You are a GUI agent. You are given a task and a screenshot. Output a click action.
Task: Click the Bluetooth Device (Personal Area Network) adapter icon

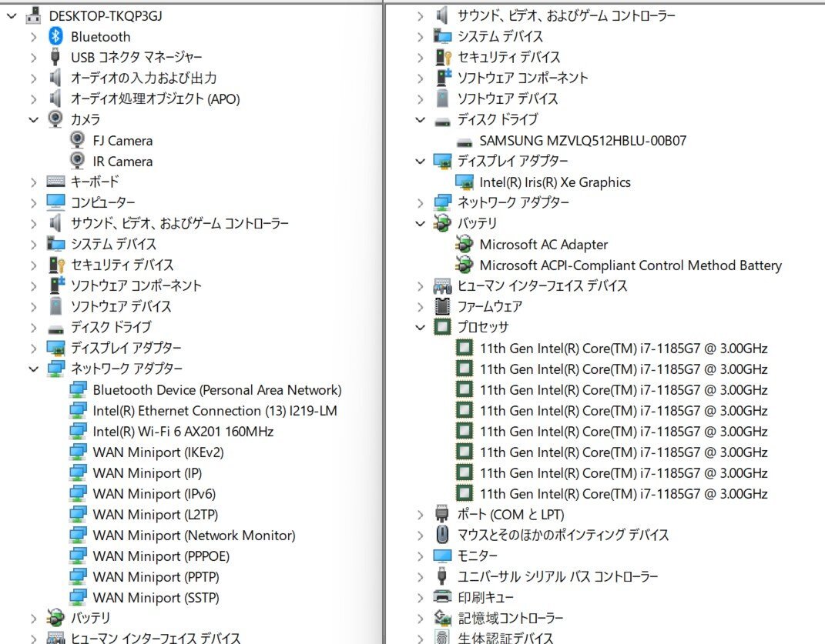point(78,389)
